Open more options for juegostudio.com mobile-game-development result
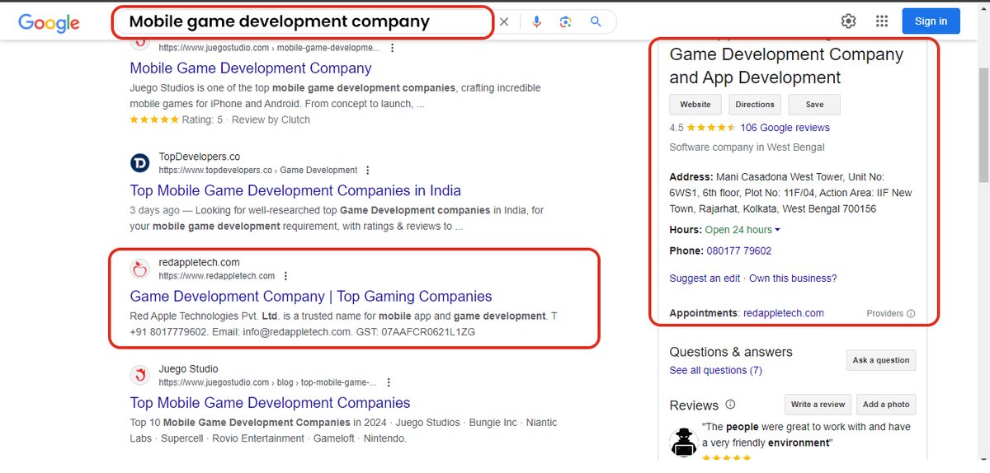 point(391,49)
